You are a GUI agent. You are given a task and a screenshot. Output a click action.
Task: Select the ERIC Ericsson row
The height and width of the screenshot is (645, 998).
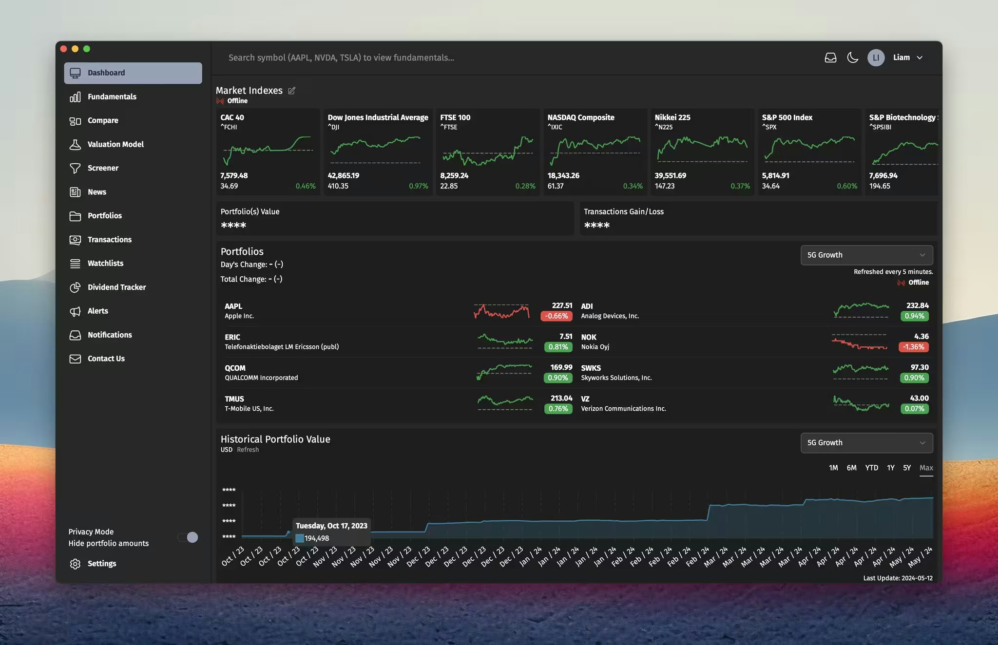pyautogui.click(x=398, y=341)
